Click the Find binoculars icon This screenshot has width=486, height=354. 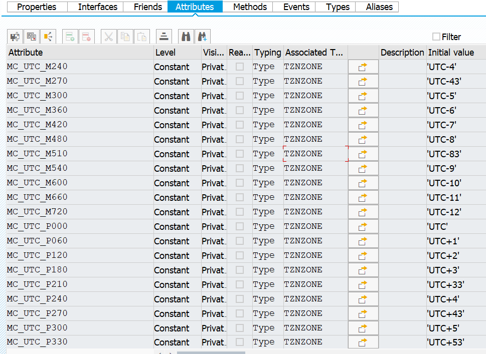click(186, 37)
